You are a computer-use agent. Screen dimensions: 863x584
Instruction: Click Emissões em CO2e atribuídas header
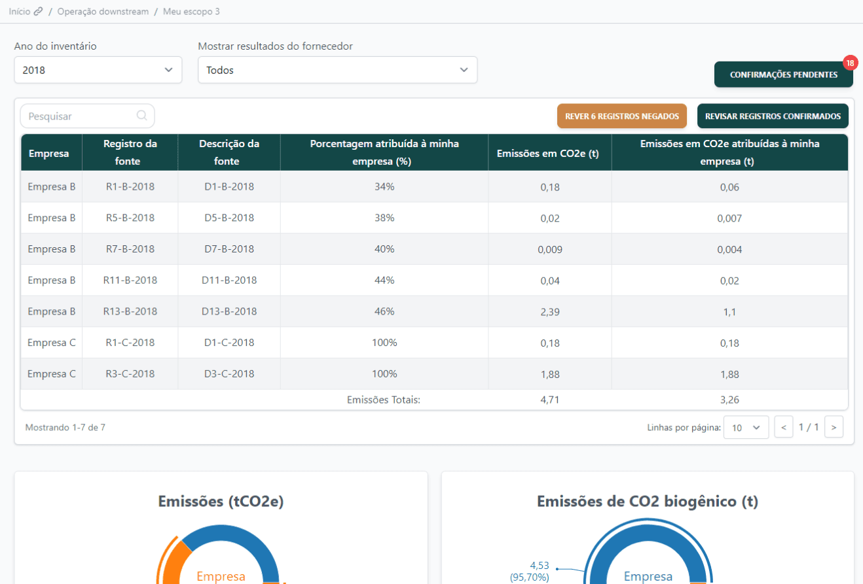(730, 152)
